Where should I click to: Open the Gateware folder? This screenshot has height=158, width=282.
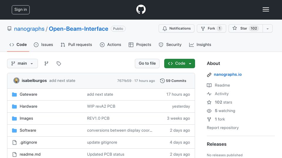coord(28,95)
